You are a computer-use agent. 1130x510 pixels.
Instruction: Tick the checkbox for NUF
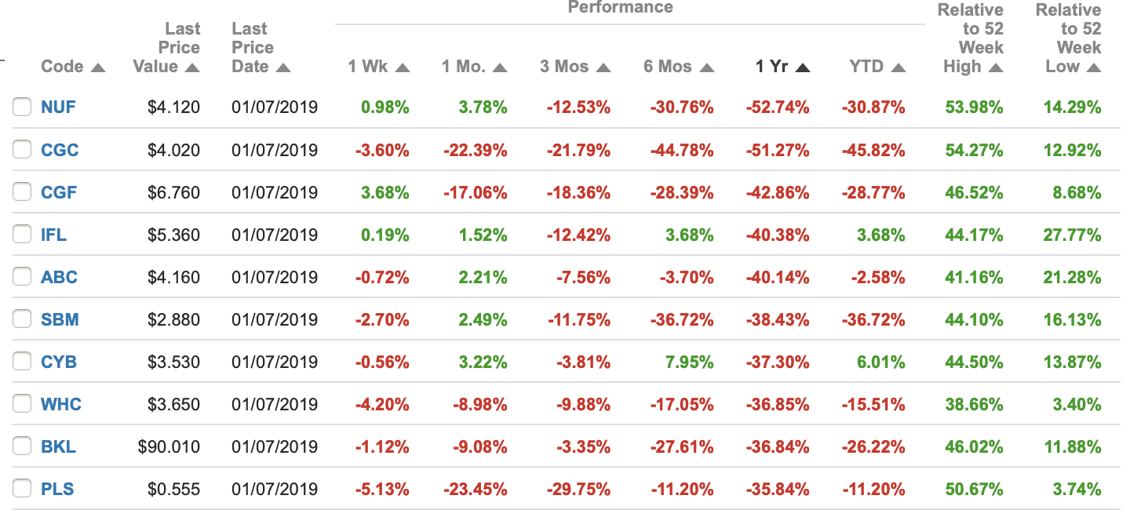22,107
